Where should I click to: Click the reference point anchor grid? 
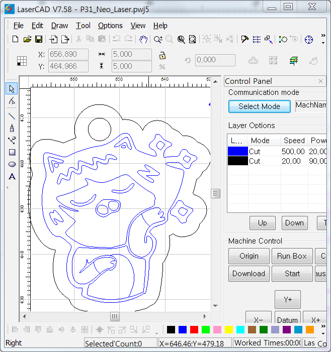pos(22,61)
